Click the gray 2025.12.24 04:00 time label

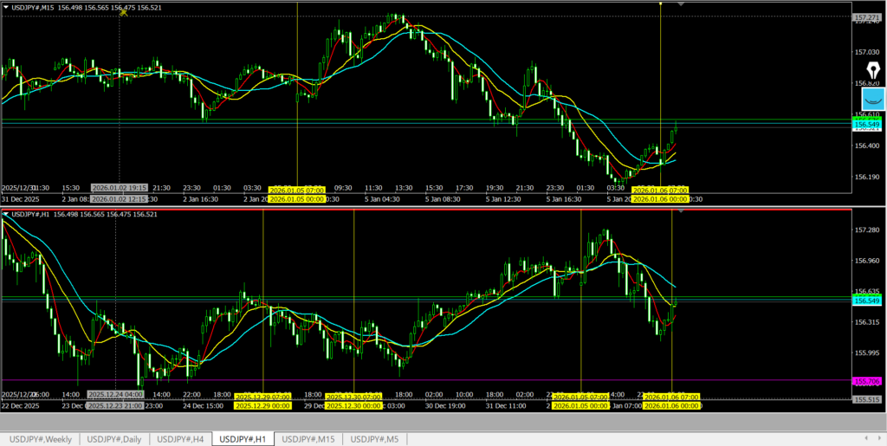114,394
